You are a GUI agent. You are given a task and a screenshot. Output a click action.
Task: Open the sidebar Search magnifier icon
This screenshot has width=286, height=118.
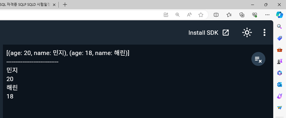[279, 27]
